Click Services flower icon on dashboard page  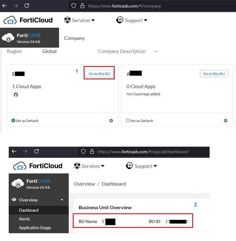(x=77, y=166)
